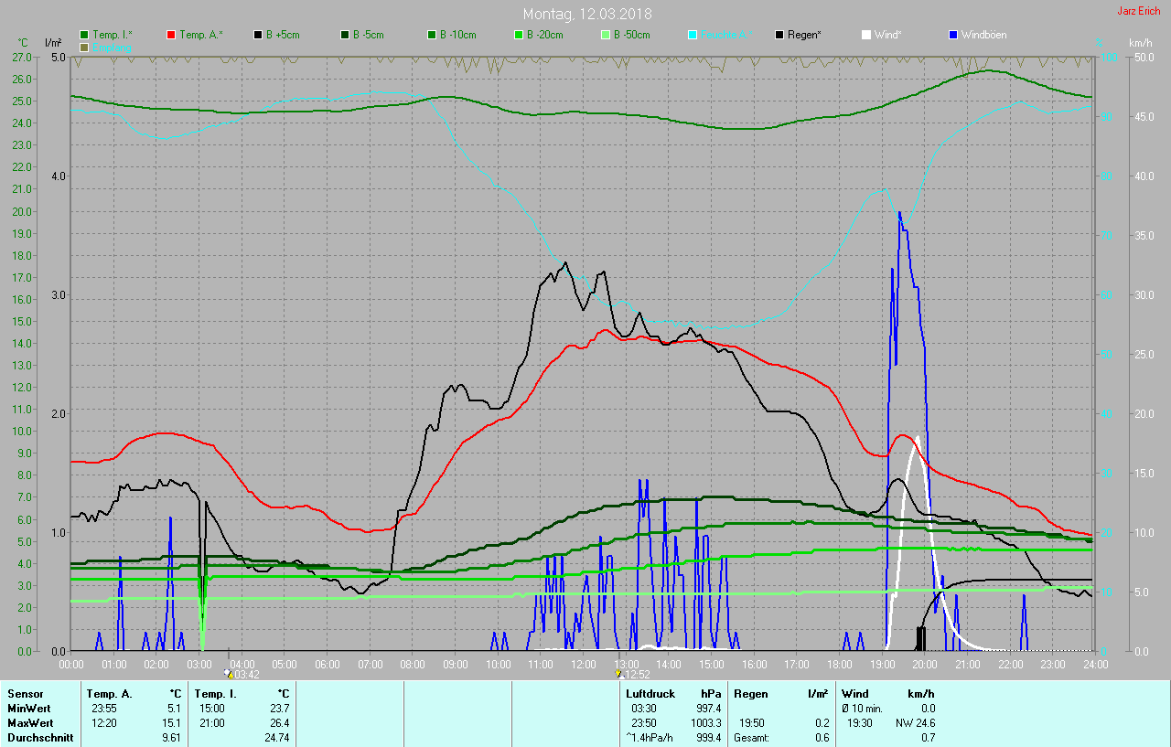This screenshot has width=1171, height=747.
Task: Select the max outdoor temperature '15.1'
Action: click(x=171, y=723)
